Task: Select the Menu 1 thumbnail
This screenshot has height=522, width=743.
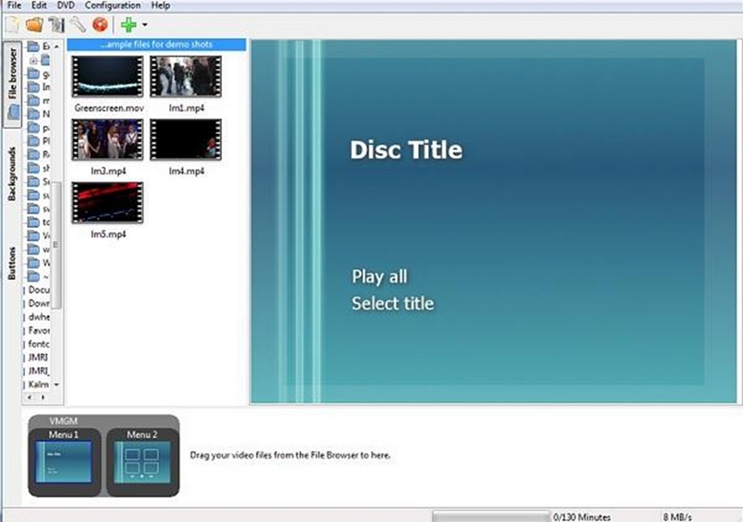Action: (64, 462)
